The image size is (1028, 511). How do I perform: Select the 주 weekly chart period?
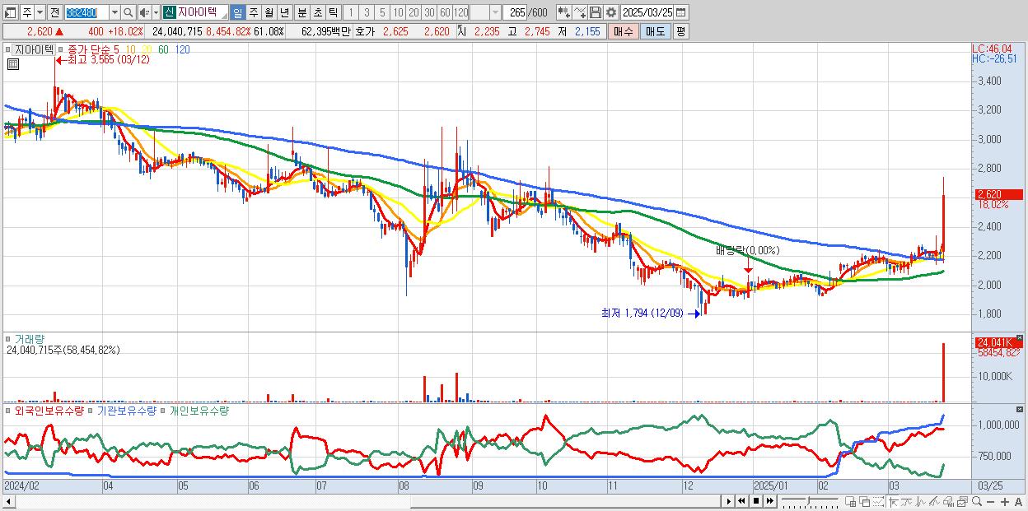pyautogui.click(x=253, y=12)
